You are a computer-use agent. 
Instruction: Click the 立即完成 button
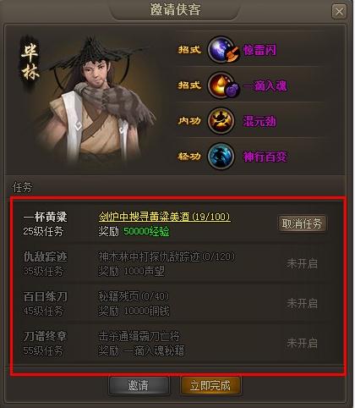point(210,385)
